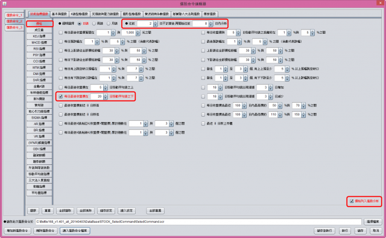Tick the checkbox before 日移動平均線連續 3 日減少
The image size is (386, 238).
(x=203, y=97)
